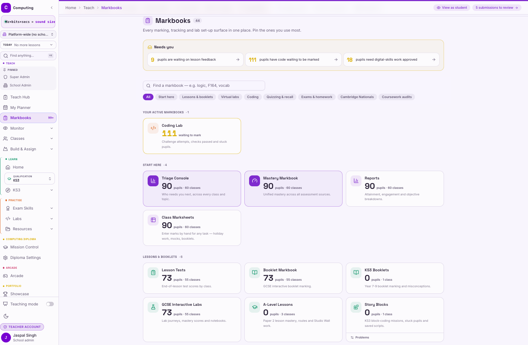Screen dimensions: 528x345
Task: Click the Markbooks header clipboard icon
Action: (148, 21)
